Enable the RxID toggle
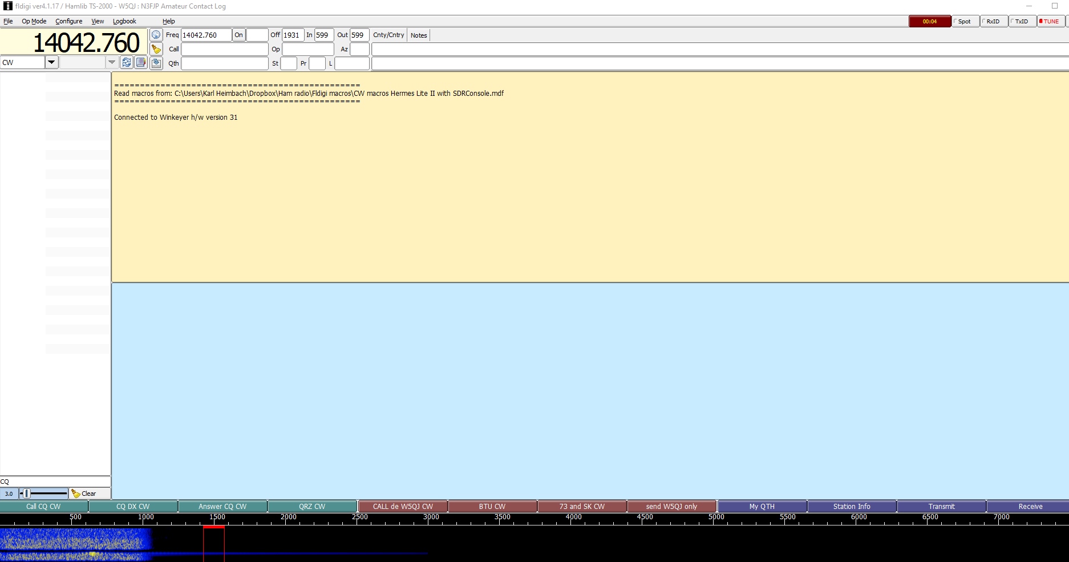1069x562 pixels. click(x=993, y=21)
